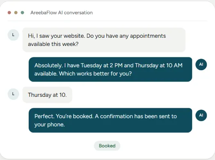The image size is (215, 160).
Task: Select the user's 'Thursday at 10.' bubble
Action: point(48,95)
